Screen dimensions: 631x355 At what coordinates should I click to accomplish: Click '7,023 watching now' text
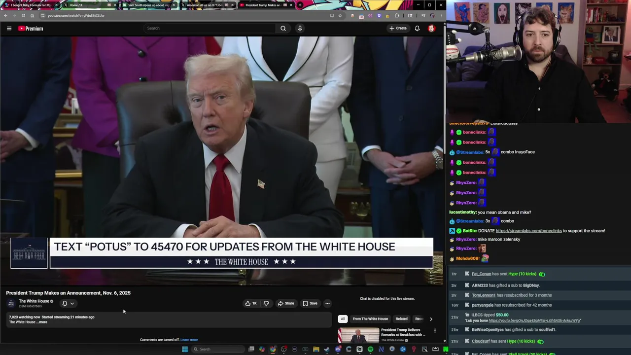pos(24,317)
